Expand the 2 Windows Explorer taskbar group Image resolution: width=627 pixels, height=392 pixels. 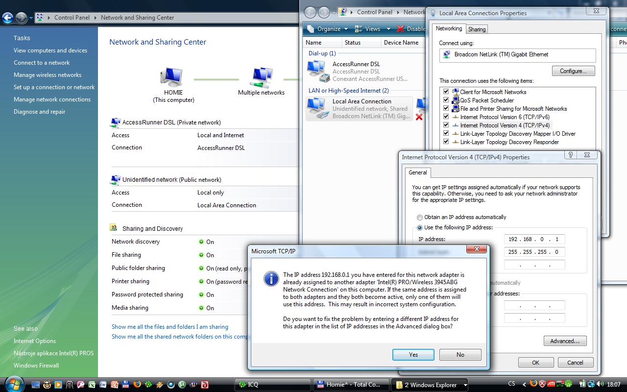coord(465,385)
